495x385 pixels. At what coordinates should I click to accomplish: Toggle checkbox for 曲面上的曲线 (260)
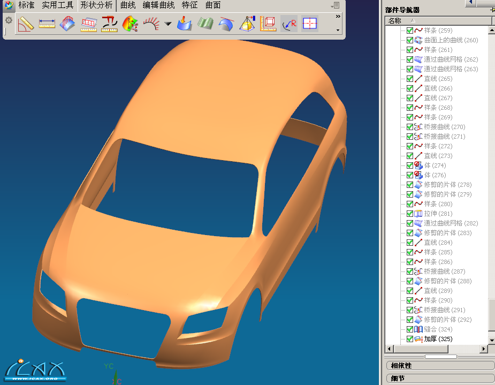(x=410, y=40)
